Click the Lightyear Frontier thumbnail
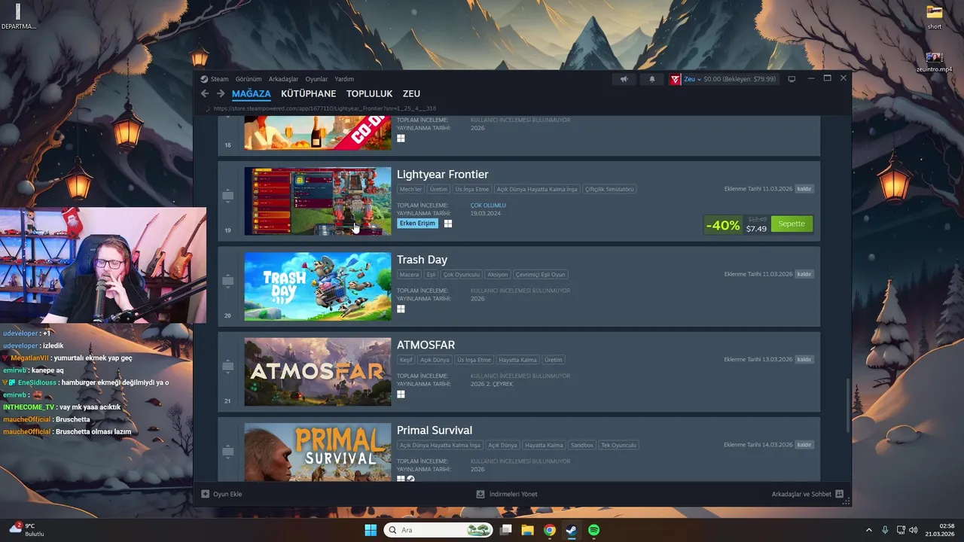This screenshot has width=964, height=542. (318, 201)
